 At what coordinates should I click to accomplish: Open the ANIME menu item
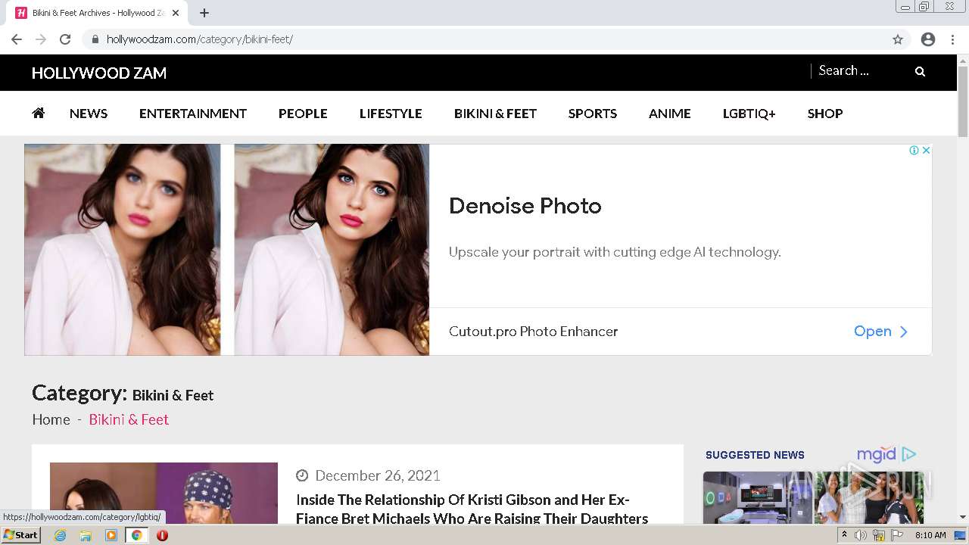[670, 114]
